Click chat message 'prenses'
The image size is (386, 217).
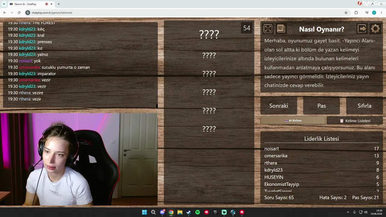(45, 42)
